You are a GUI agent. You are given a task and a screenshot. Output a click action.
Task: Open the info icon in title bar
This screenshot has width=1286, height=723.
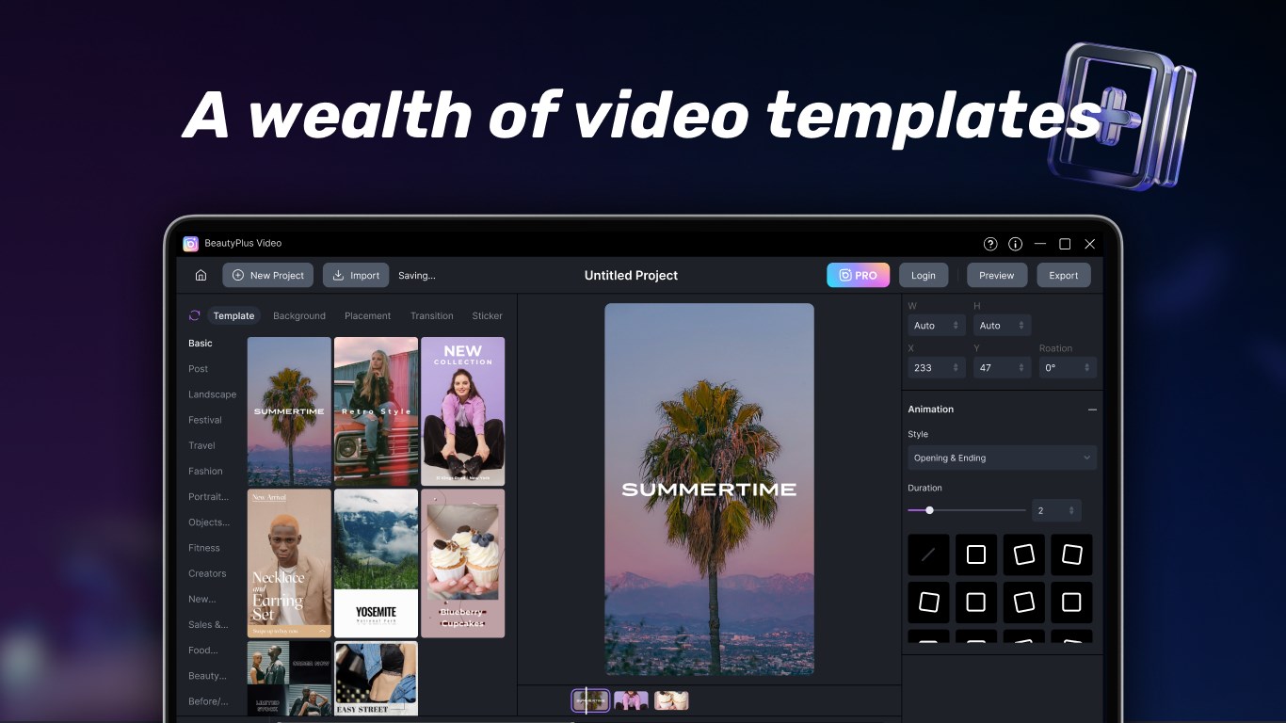1015,244
